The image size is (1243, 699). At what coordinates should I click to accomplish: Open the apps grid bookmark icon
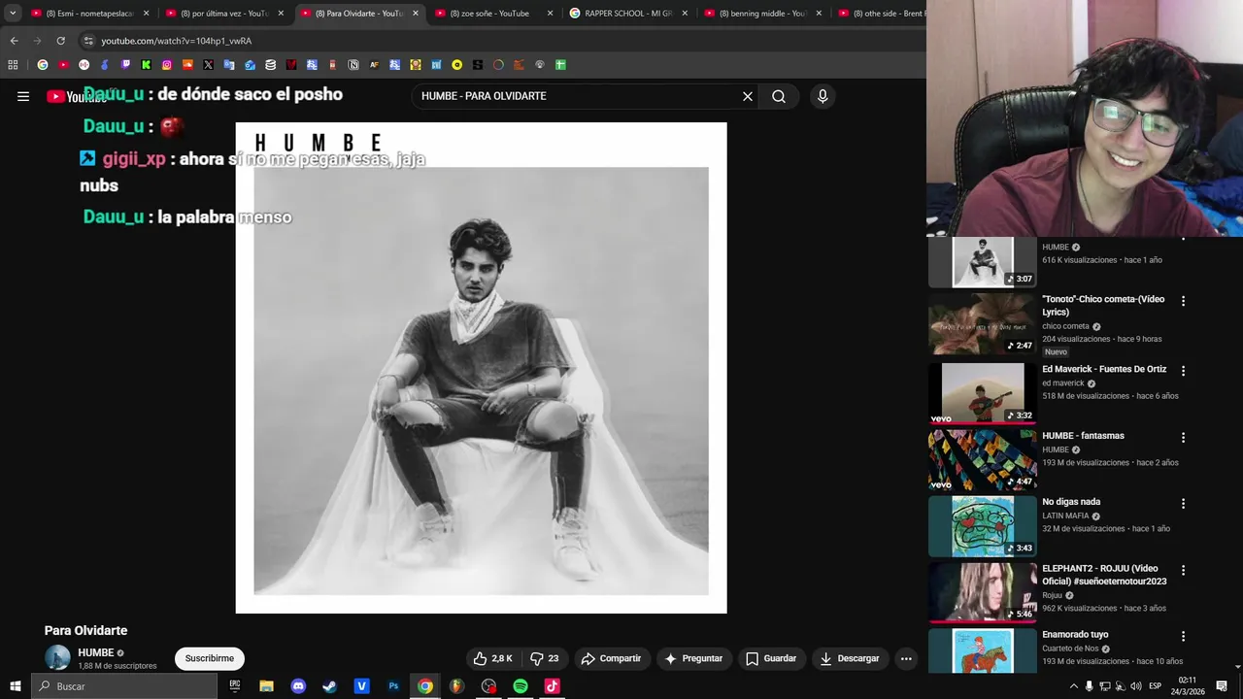coord(13,65)
